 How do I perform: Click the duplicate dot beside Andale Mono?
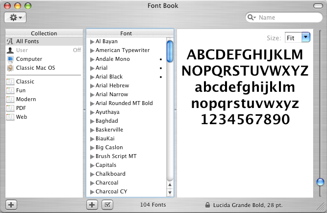[161, 59]
